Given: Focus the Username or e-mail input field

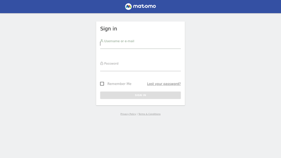Looking at the screenshot, I should click(140, 44).
